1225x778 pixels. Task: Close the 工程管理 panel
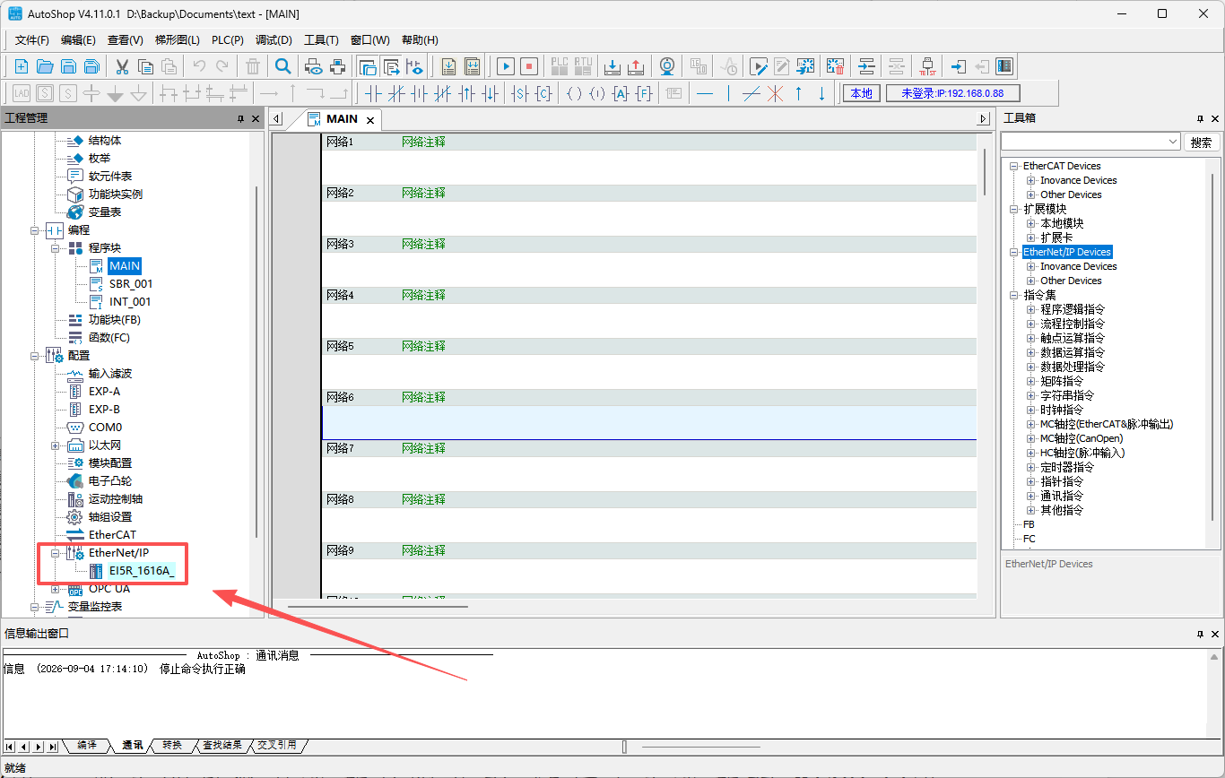click(256, 118)
